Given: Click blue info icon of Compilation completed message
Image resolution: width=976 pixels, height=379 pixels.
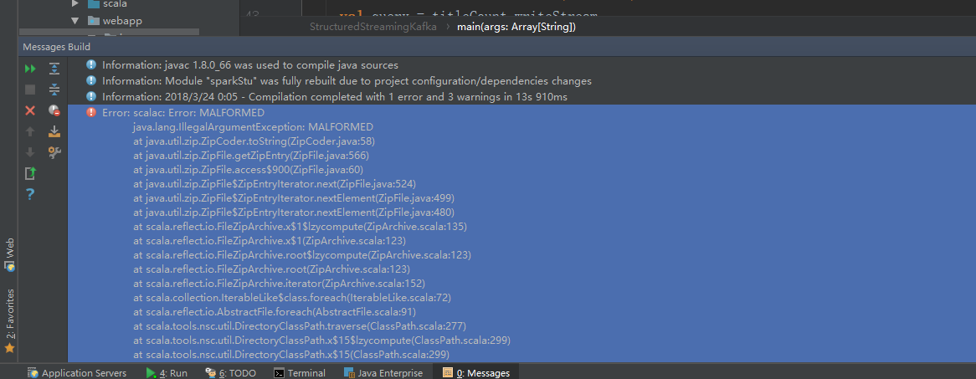Looking at the screenshot, I should 91,97.
